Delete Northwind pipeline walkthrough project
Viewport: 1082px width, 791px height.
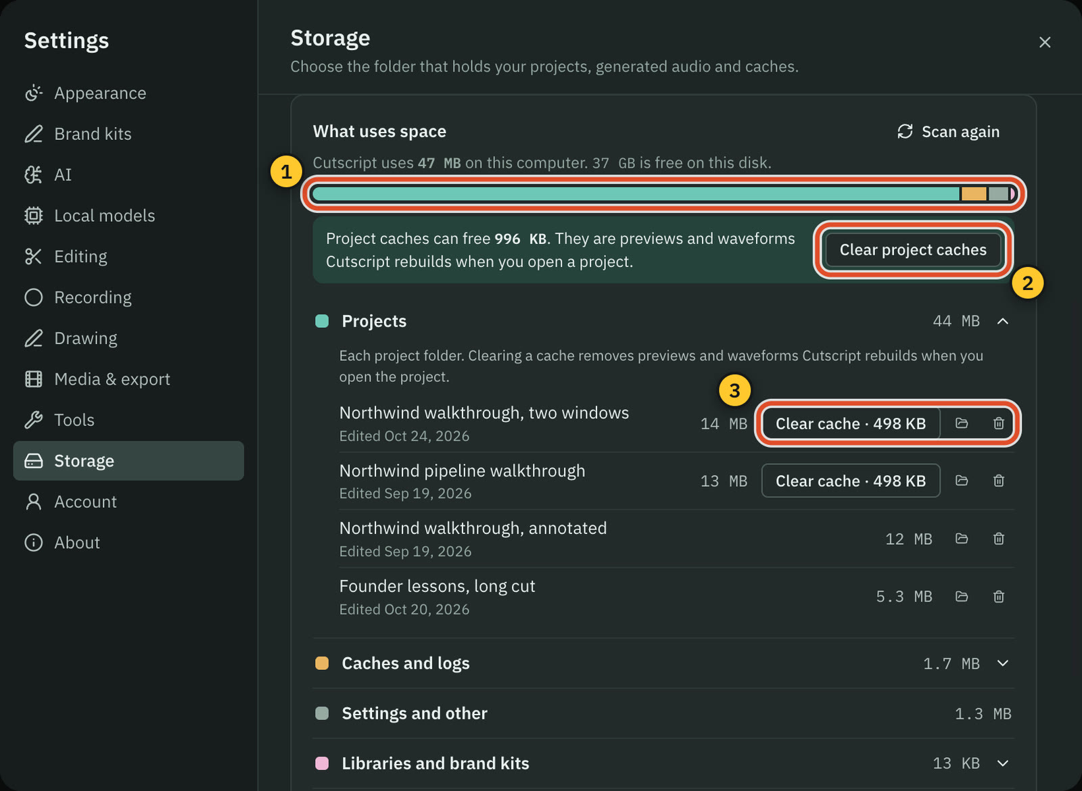click(999, 481)
